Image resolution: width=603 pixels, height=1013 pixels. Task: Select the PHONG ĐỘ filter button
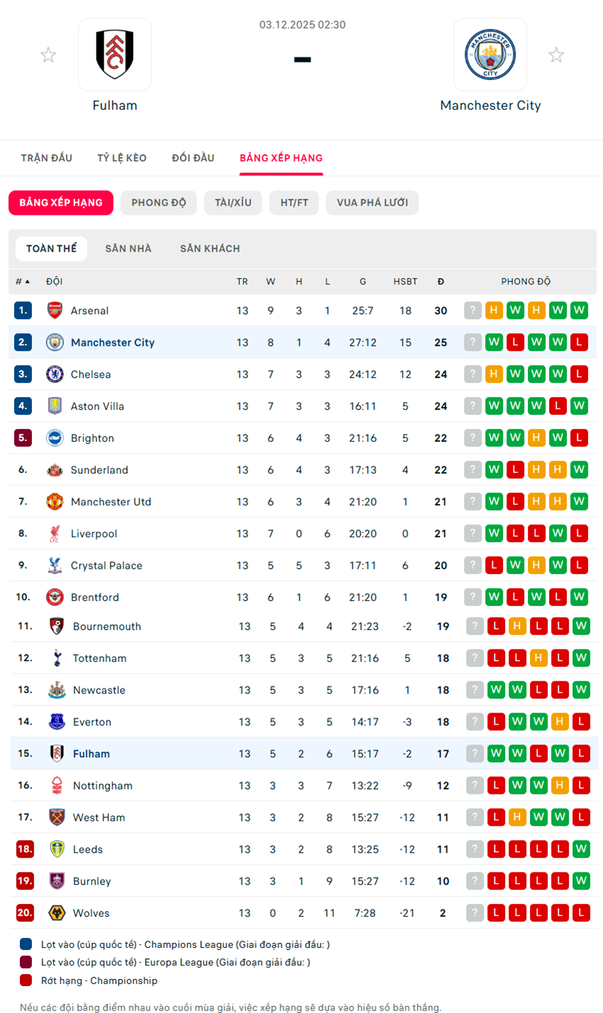(158, 203)
